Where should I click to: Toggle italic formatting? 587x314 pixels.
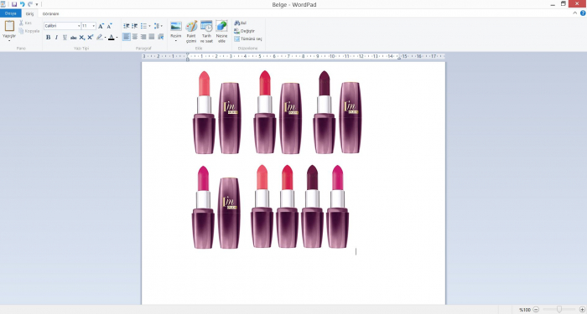point(56,38)
